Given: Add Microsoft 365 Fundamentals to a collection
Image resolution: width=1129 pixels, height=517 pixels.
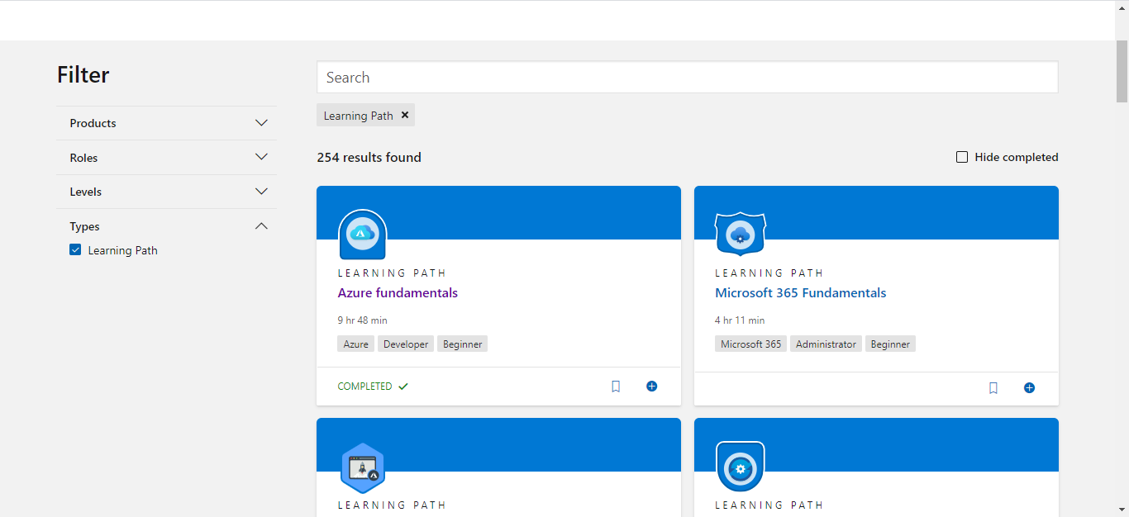Looking at the screenshot, I should pyautogui.click(x=1029, y=387).
